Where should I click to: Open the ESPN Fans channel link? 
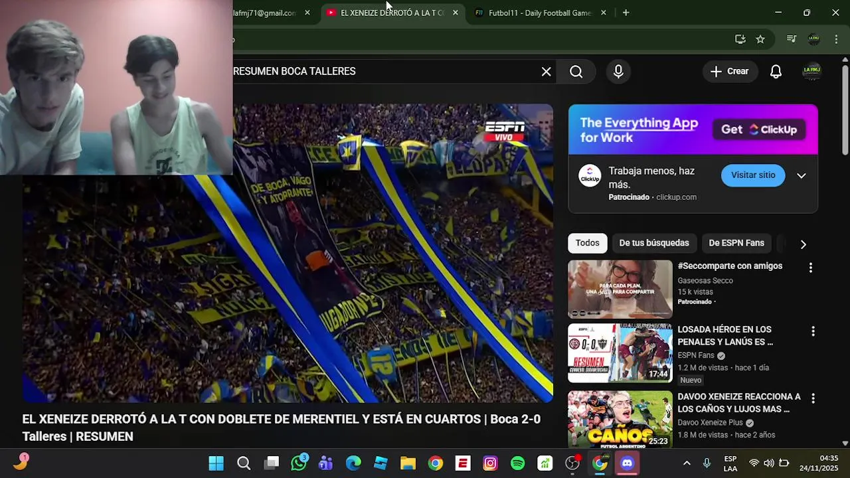[x=696, y=355]
